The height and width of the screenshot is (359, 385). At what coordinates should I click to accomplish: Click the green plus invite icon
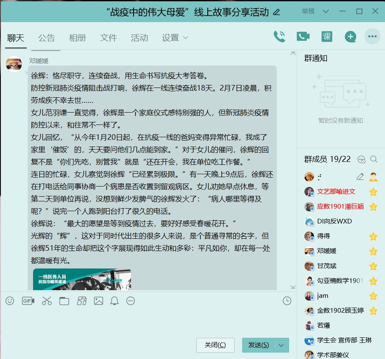[350, 37]
